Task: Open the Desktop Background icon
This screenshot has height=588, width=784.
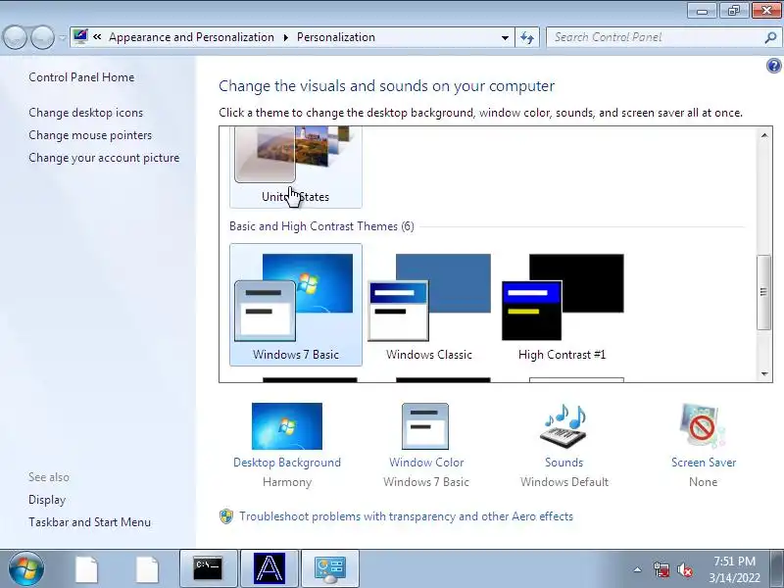Action: coord(287,426)
